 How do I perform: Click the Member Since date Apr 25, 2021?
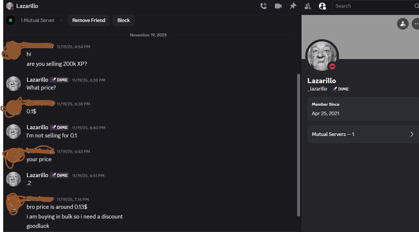325,113
